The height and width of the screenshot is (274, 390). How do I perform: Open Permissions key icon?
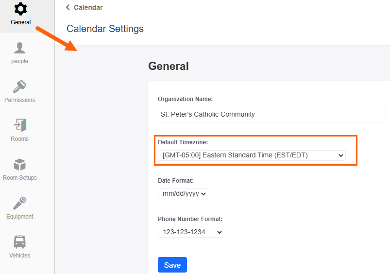pos(19,86)
